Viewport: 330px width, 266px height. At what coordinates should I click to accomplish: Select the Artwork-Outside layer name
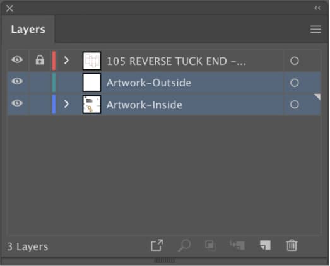pyautogui.click(x=149, y=83)
